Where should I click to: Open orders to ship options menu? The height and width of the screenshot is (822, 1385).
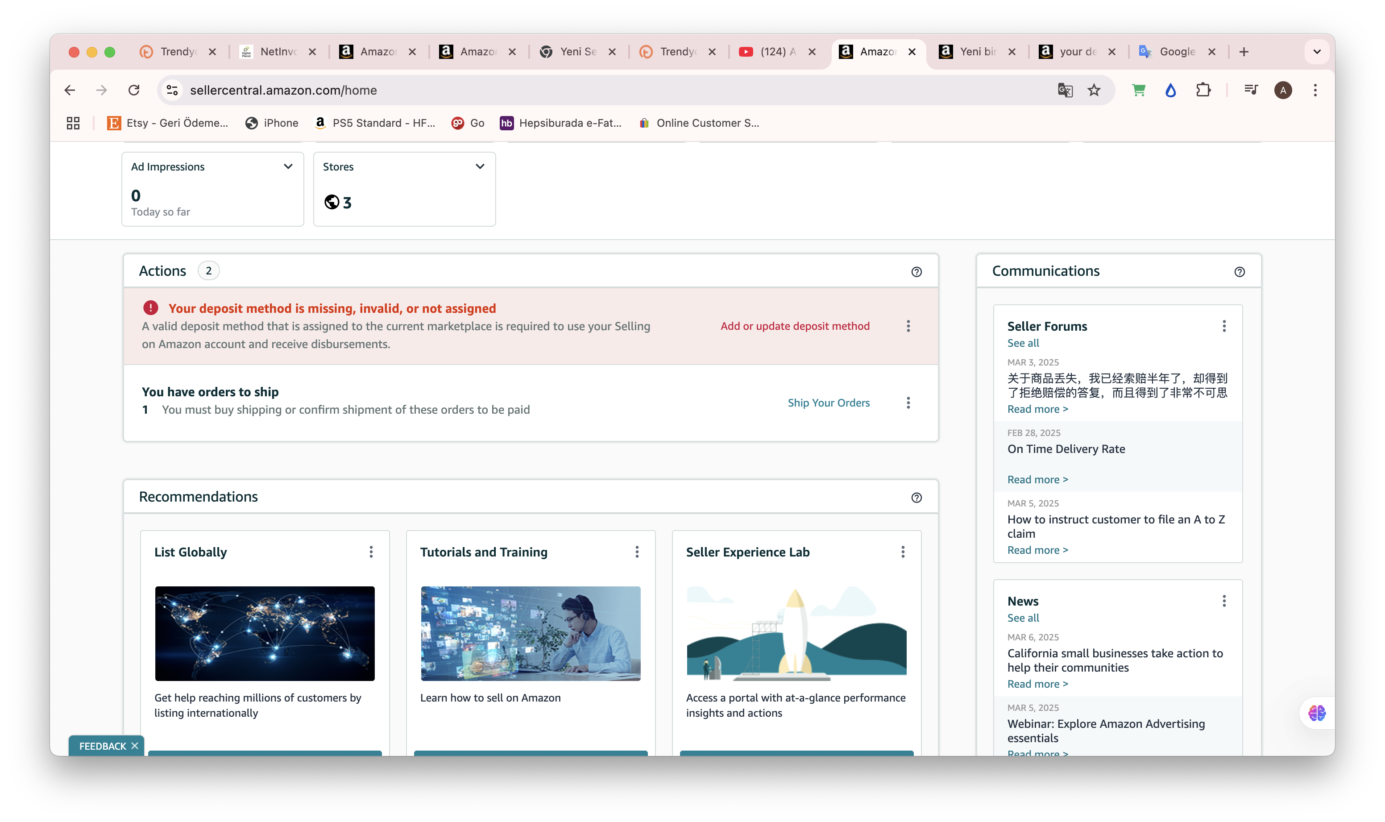click(x=908, y=403)
